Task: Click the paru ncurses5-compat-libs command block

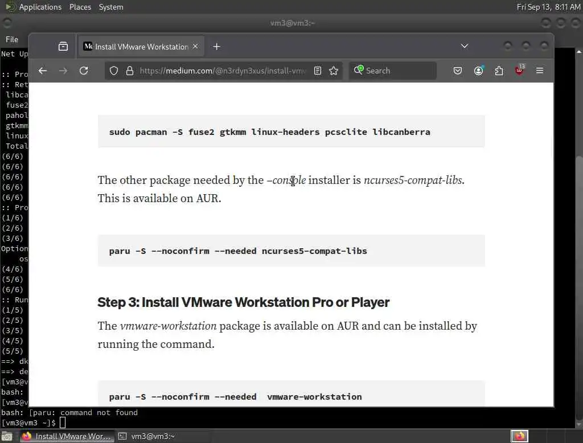Action: click(291, 251)
